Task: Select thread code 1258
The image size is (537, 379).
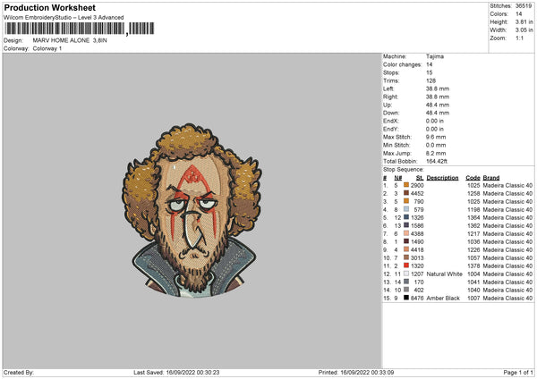Action: [x=473, y=194]
